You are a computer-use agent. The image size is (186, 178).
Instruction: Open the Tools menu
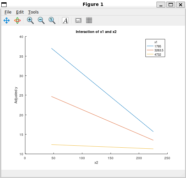click(33, 12)
